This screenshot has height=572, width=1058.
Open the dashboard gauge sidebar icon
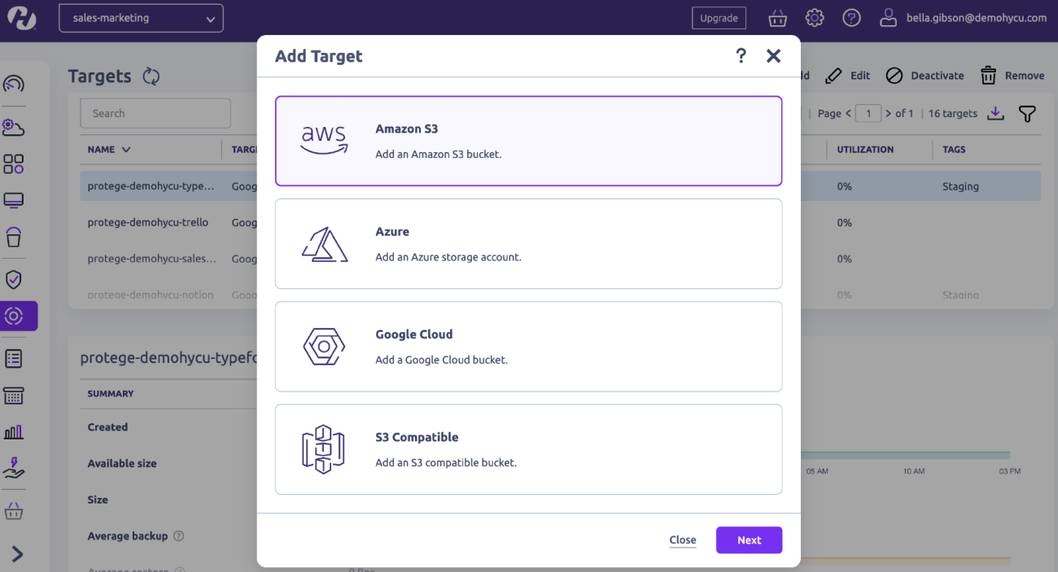pos(14,84)
